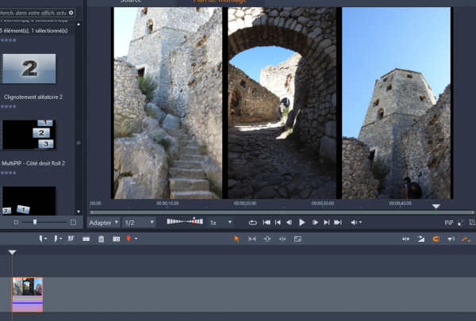Toggle PiP mode in preview
The height and width of the screenshot is (321, 476).
point(449,223)
